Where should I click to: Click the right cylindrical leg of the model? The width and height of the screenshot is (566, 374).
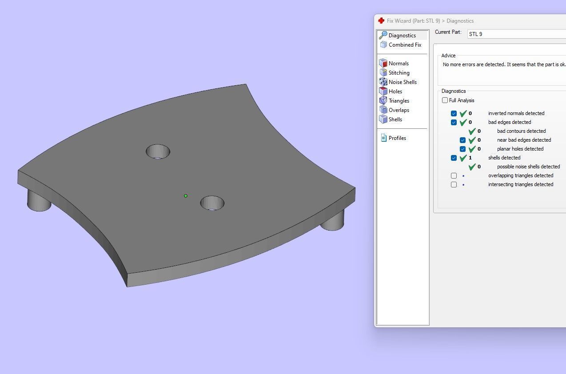tap(332, 220)
